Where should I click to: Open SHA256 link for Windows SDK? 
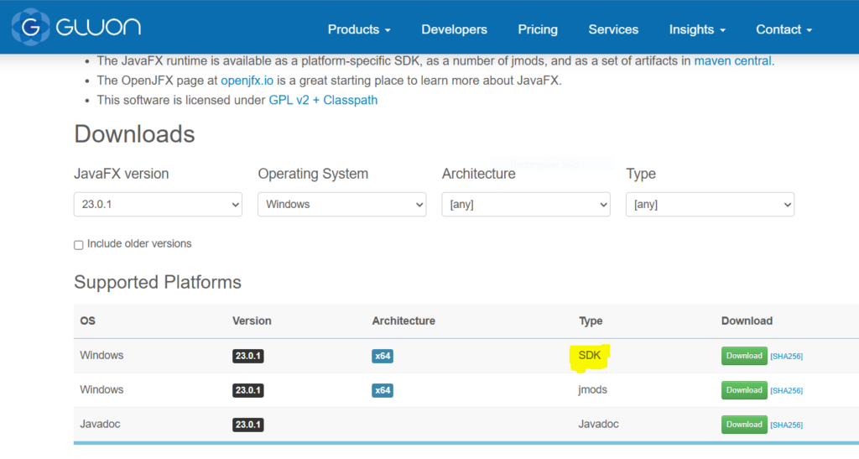[786, 357]
